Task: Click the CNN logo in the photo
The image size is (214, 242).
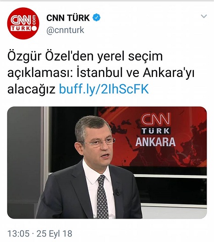Action: [x=155, y=119]
